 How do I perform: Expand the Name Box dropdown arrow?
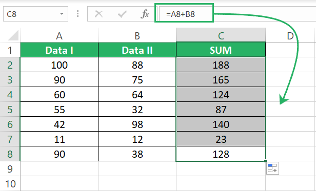pyautogui.click(x=62, y=14)
